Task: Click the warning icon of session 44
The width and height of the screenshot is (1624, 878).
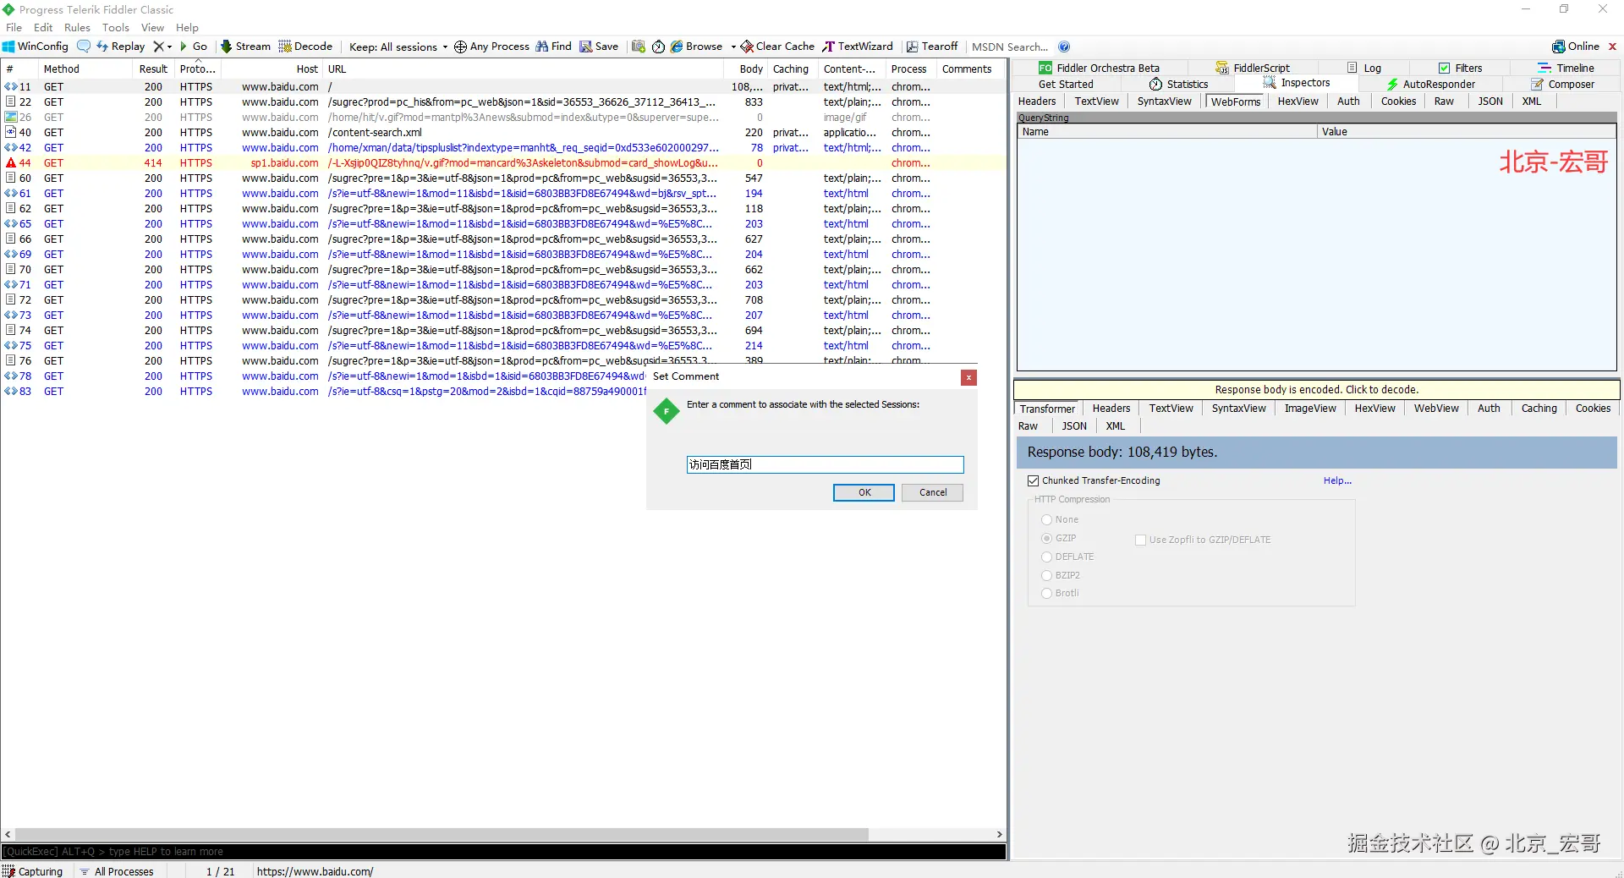Action: click(x=11, y=163)
